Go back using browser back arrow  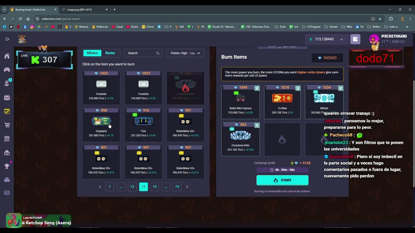click(x=5, y=19)
